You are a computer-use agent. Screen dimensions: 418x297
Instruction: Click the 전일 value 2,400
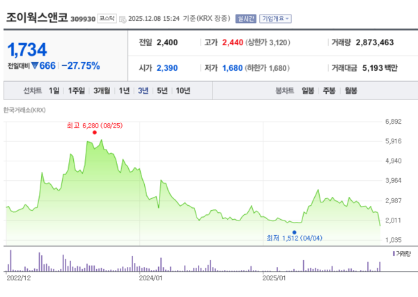point(167,42)
